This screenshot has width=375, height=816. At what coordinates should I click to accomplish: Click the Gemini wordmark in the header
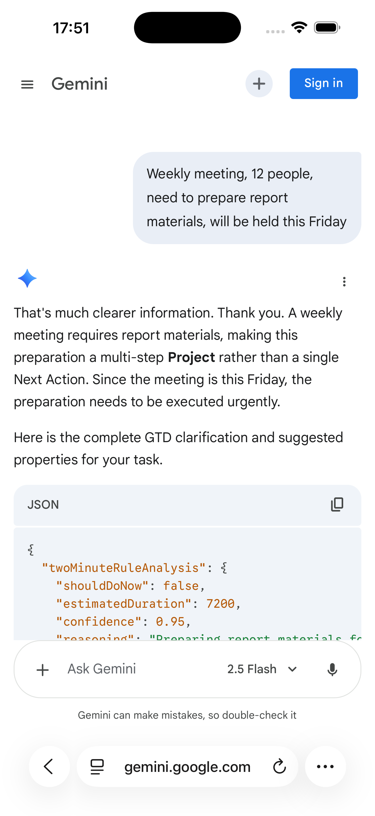click(x=79, y=84)
